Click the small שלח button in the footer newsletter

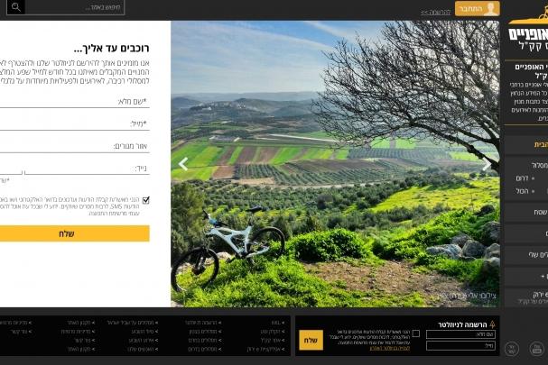311,341
